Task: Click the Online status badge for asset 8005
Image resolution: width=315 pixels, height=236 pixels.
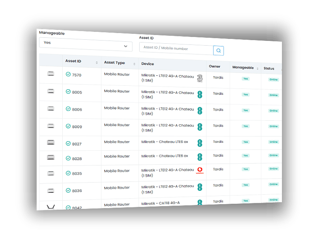Action: (x=273, y=95)
